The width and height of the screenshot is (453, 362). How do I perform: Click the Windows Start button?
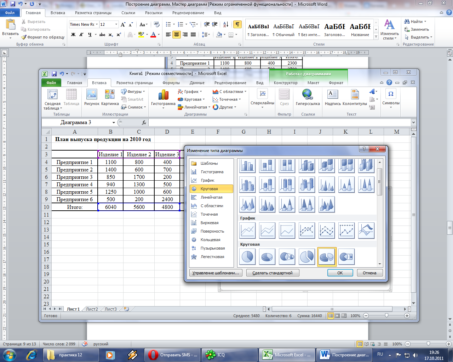coord(10,355)
